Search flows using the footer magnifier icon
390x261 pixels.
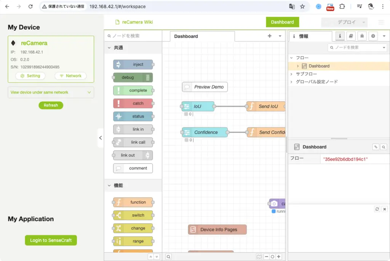[168, 257]
